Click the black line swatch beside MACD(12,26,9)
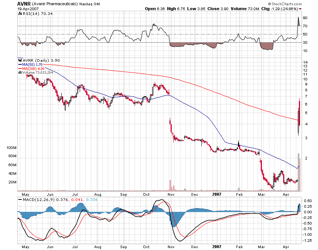Viewport: 318px width, 250px height. coord(20,200)
